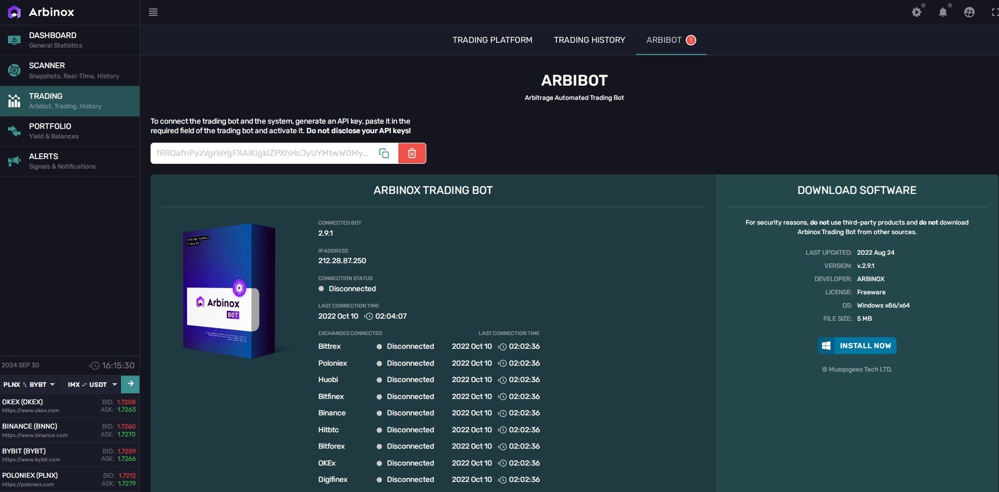Click the clock icon beside 16:15:30
Viewport: 999px width, 492px height.
[x=95, y=366]
